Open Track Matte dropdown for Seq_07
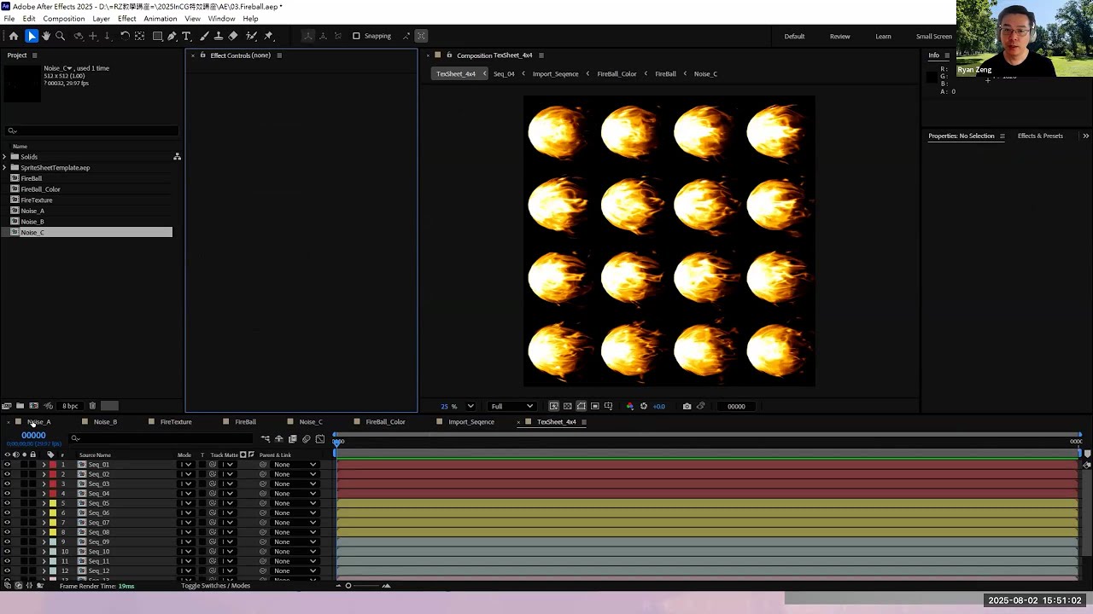Image resolution: width=1093 pixels, height=614 pixels. click(x=227, y=522)
